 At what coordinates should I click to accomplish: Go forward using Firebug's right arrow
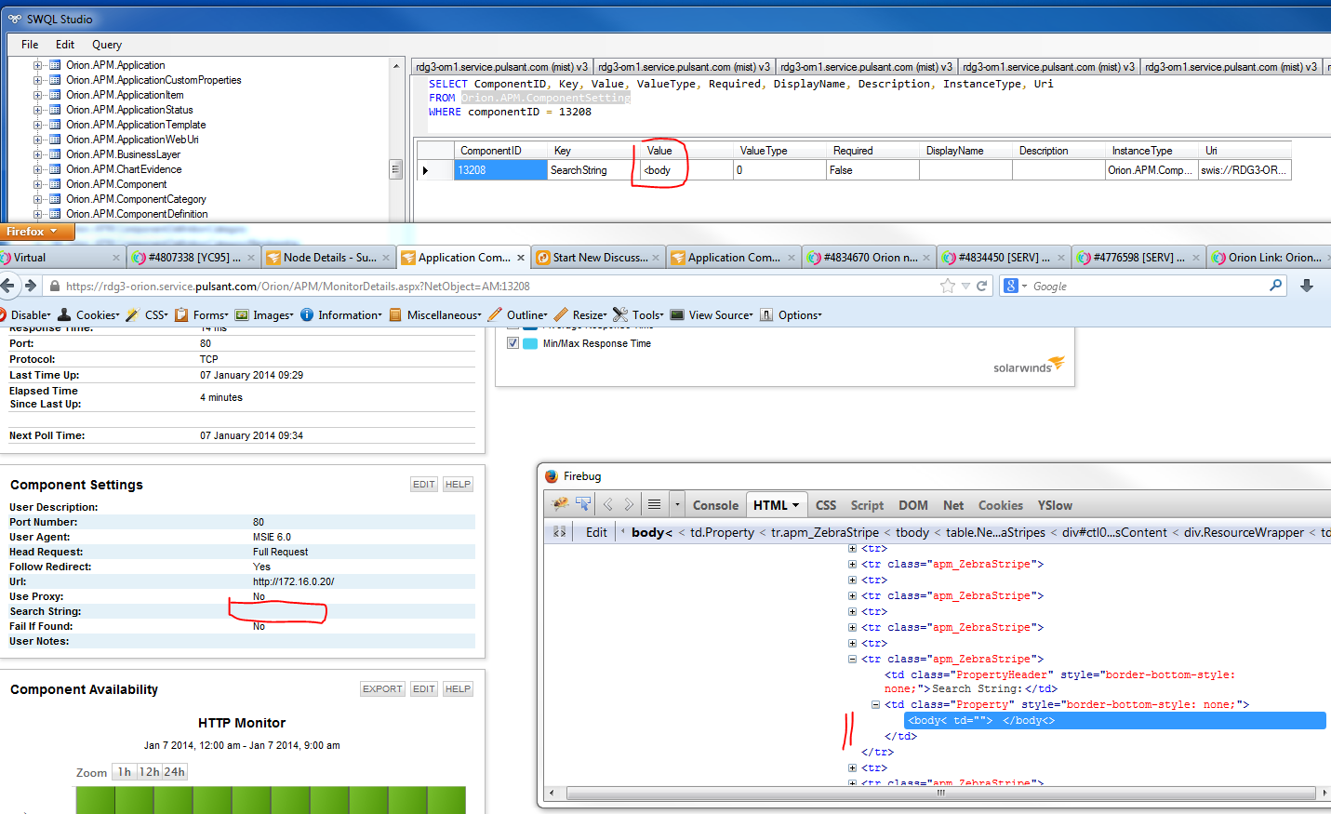click(629, 504)
